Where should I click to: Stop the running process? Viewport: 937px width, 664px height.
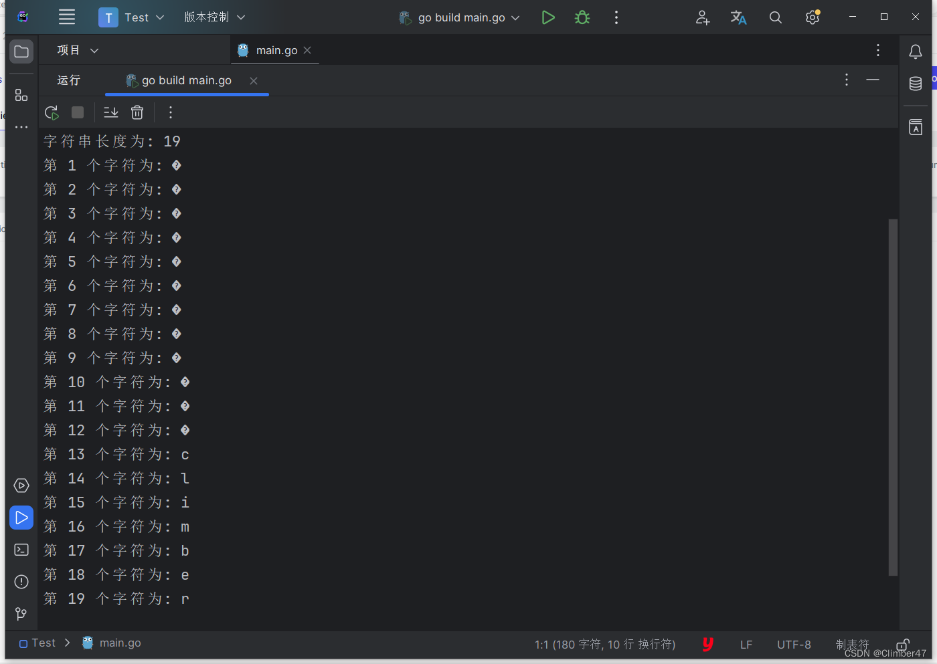coord(78,112)
